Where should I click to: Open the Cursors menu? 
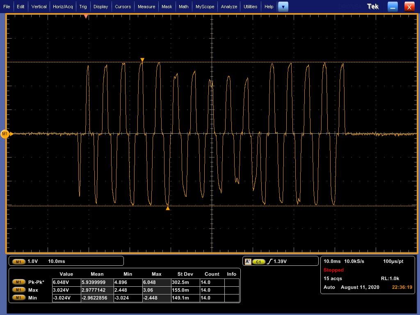coord(123,7)
